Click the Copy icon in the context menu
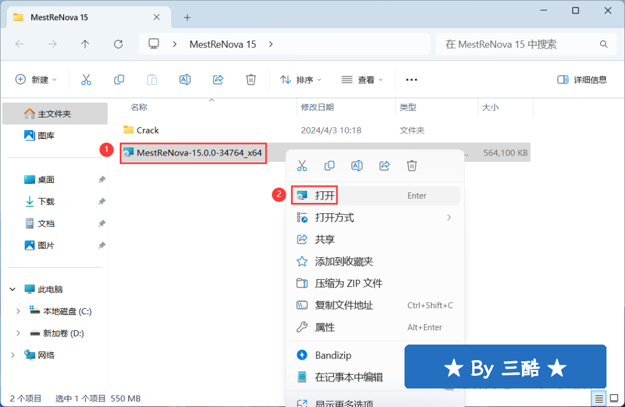The image size is (625, 407). (x=329, y=166)
